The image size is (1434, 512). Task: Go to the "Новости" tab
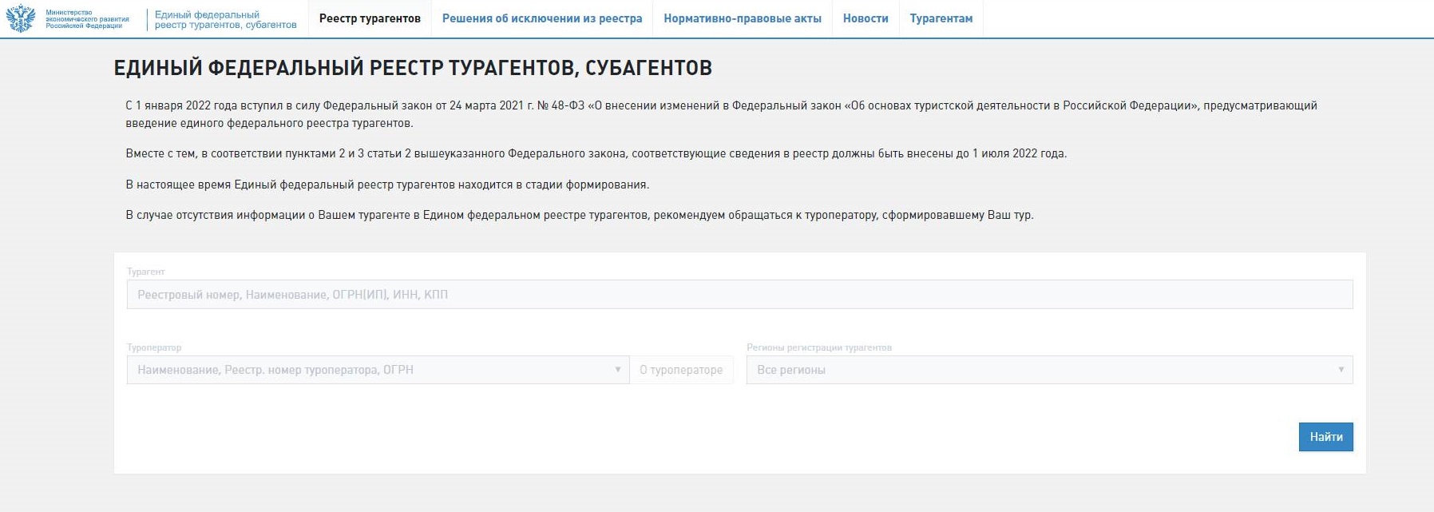[866, 18]
